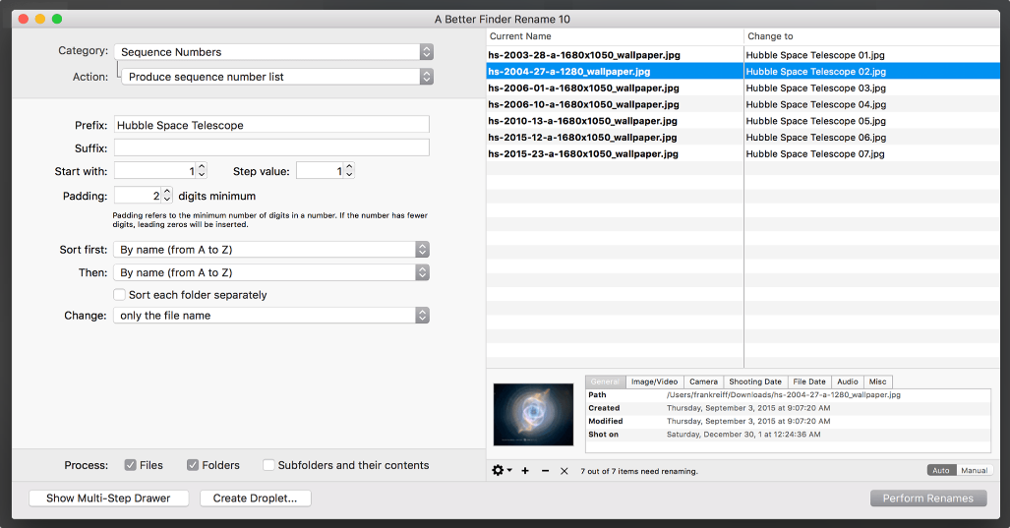Viewport: 1010px width, 528px height.
Task: Switch to the Camera tab
Action: point(703,381)
